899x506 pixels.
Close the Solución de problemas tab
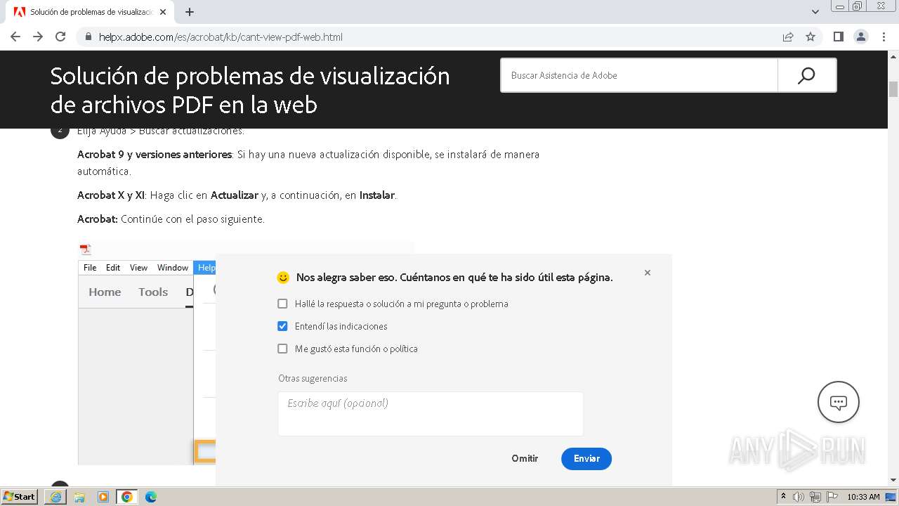[x=164, y=12]
